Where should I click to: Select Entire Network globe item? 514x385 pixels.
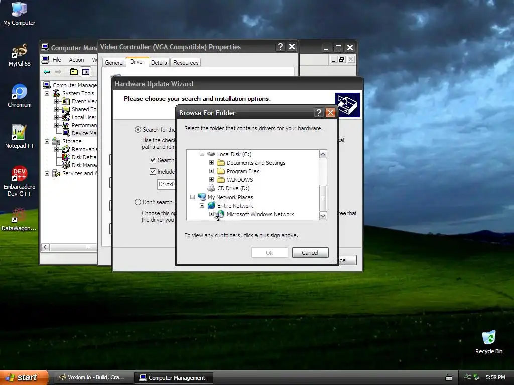coord(211,205)
